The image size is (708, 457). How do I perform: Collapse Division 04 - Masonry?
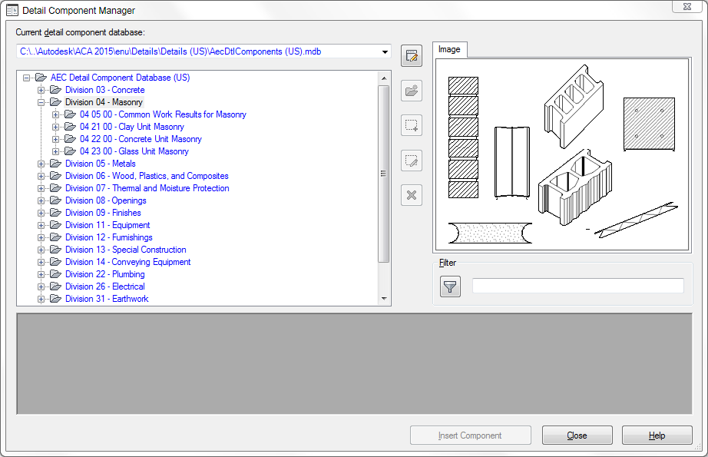(x=41, y=101)
